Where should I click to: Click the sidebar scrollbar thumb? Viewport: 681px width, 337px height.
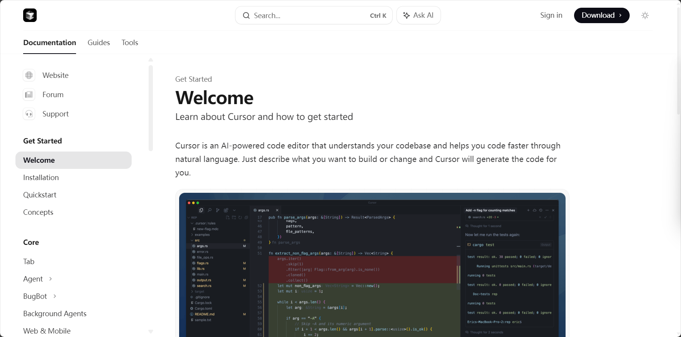(151, 108)
